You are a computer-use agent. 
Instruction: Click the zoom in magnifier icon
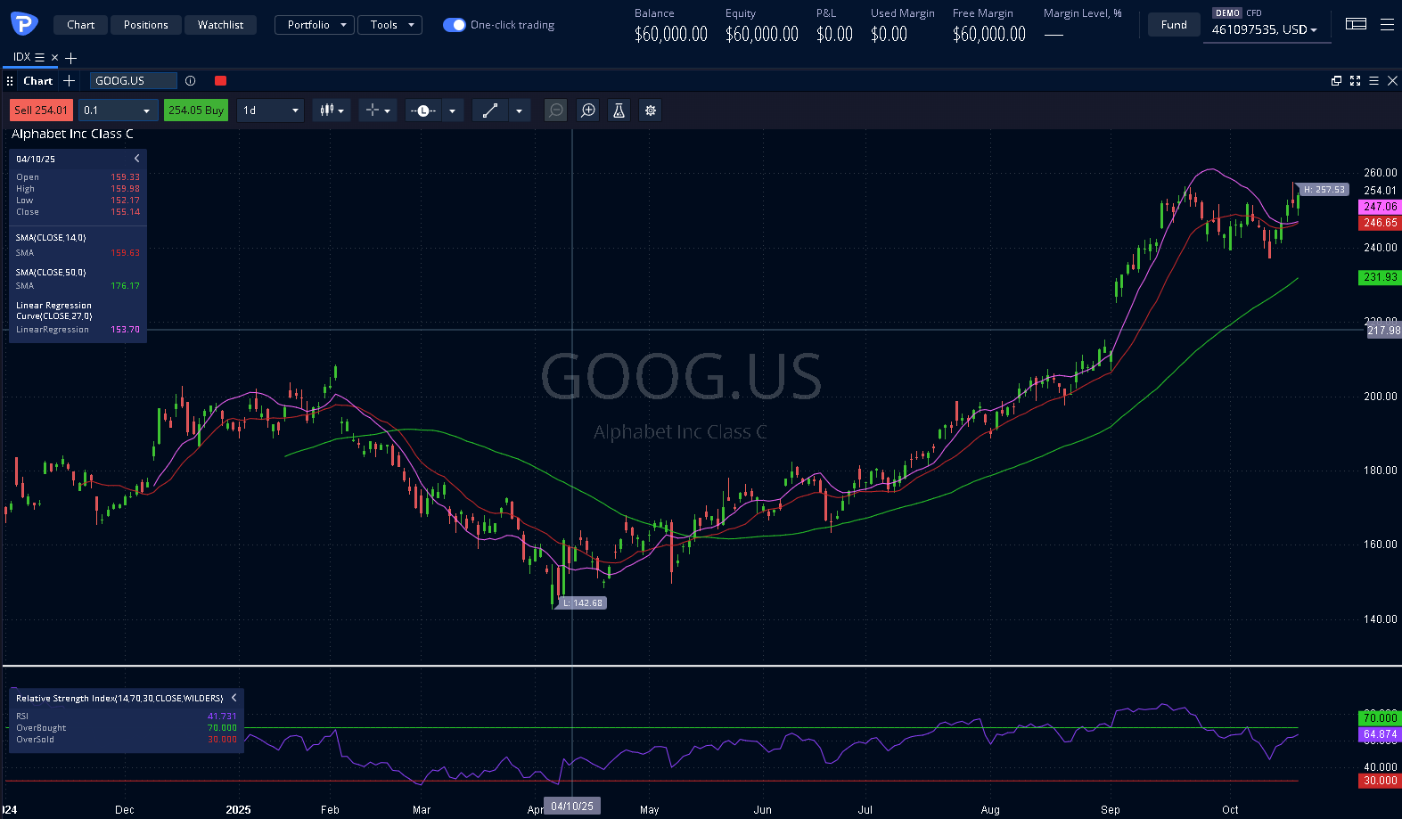coord(588,111)
